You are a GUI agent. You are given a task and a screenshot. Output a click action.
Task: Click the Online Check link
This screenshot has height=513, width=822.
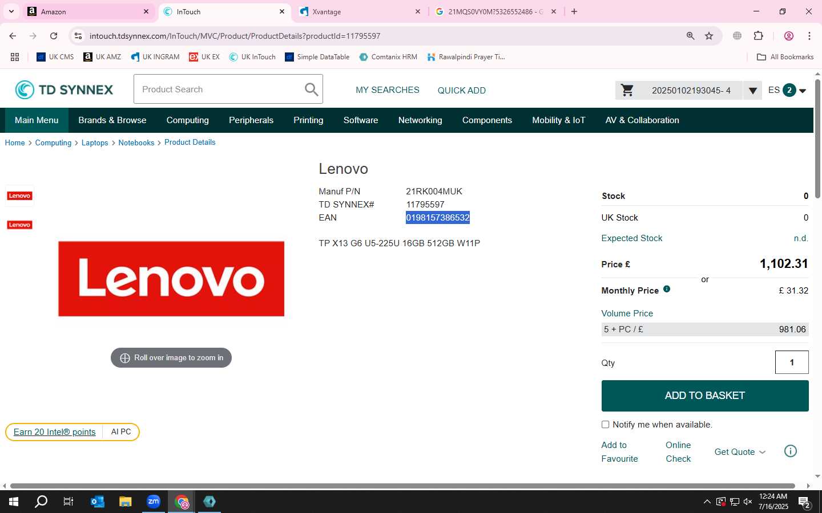(678, 452)
